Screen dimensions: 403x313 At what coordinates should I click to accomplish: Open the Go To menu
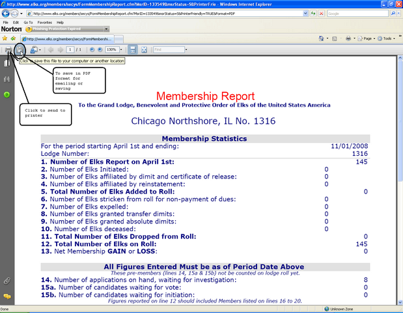(x=28, y=23)
